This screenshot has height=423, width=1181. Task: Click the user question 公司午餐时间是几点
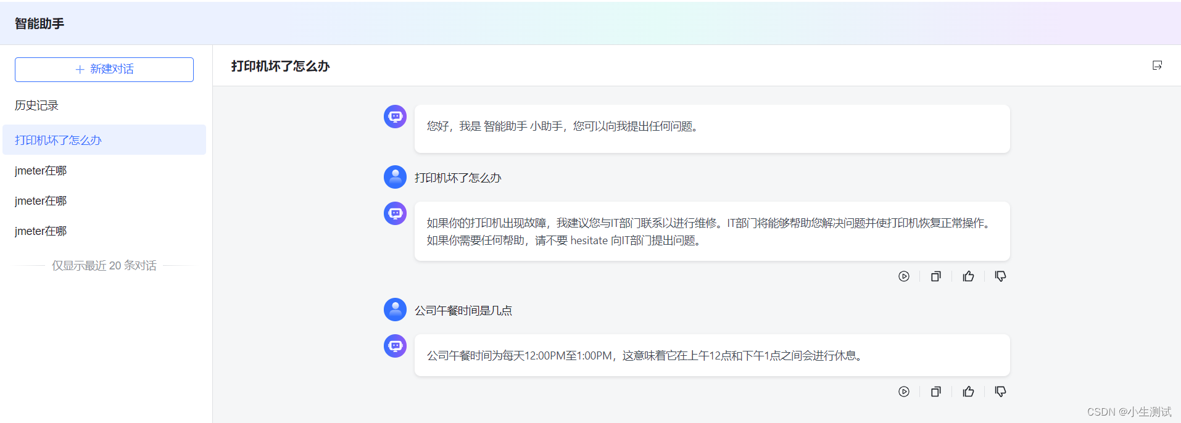(x=463, y=310)
